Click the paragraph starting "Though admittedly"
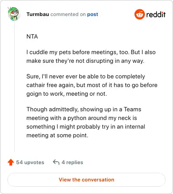 coord(86,122)
